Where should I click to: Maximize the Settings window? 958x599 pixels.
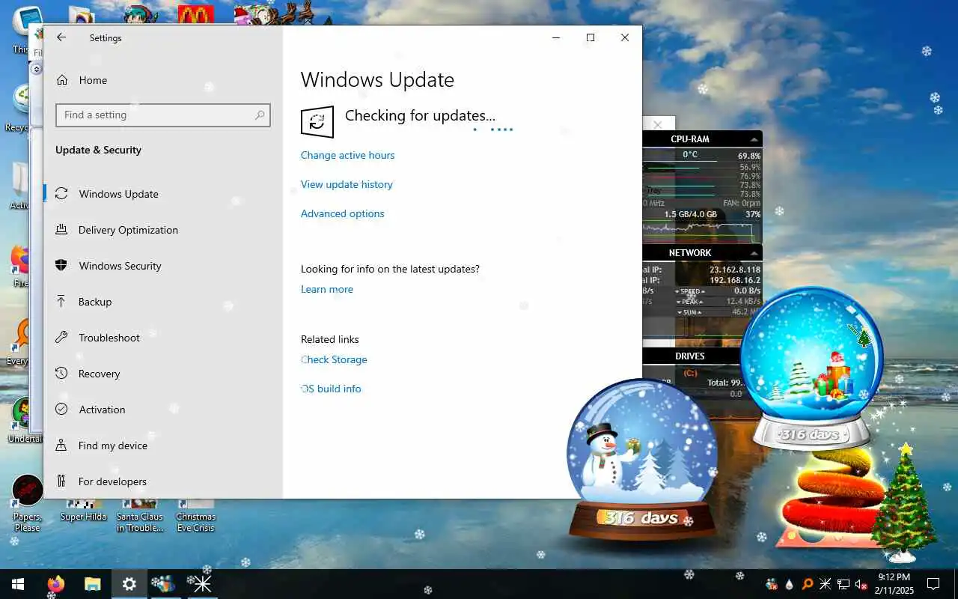click(591, 37)
